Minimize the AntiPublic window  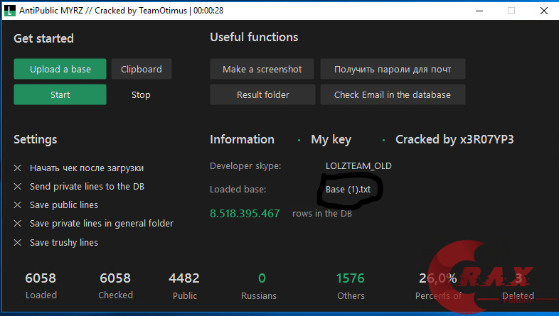point(479,11)
